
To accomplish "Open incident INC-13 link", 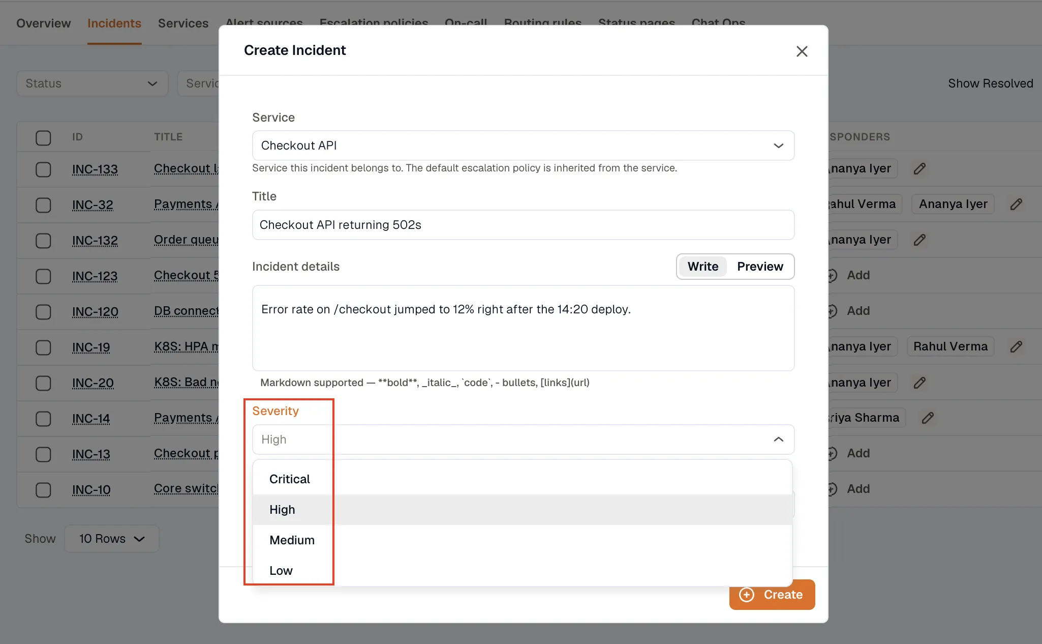I will 91,454.
